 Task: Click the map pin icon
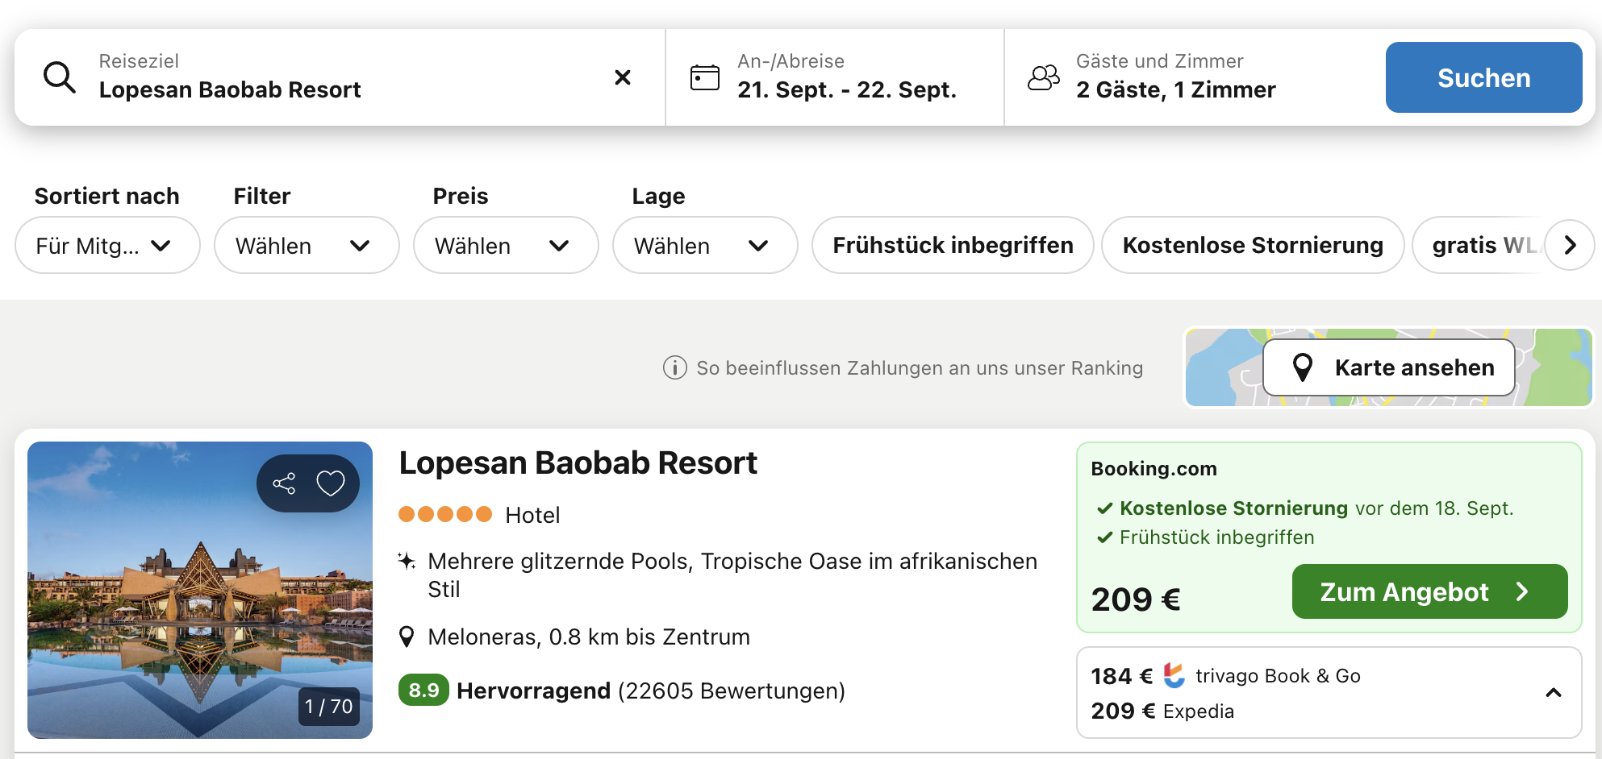tap(1303, 367)
